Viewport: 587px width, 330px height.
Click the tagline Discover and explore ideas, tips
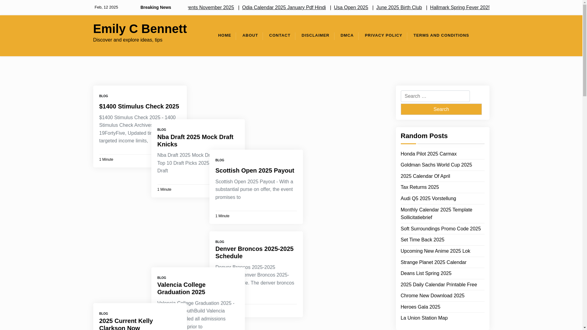click(127, 40)
